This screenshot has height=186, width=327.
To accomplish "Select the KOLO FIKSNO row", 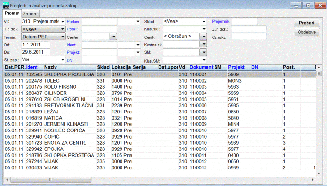I will click(x=160, y=87).
